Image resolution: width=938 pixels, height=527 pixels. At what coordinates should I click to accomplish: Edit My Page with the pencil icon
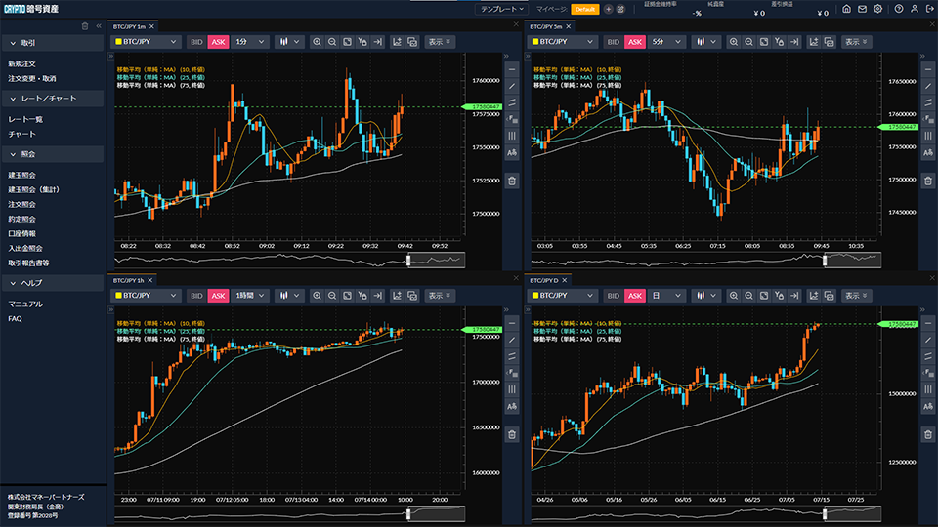(621, 9)
